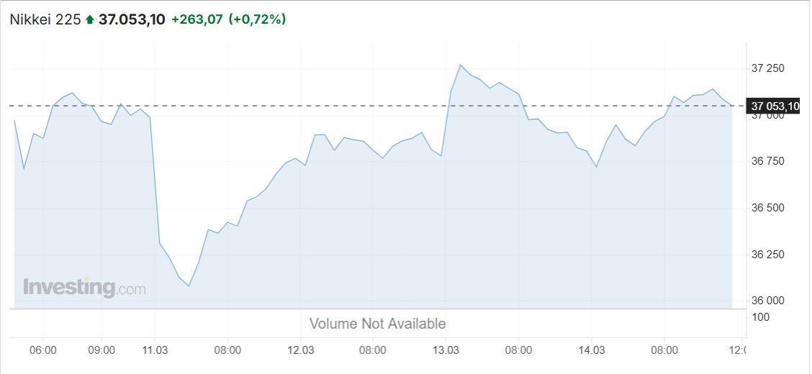This screenshot has height=374, width=812.
Task: Click the Volume Not Available text
Action: pyautogui.click(x=377, y=324)
